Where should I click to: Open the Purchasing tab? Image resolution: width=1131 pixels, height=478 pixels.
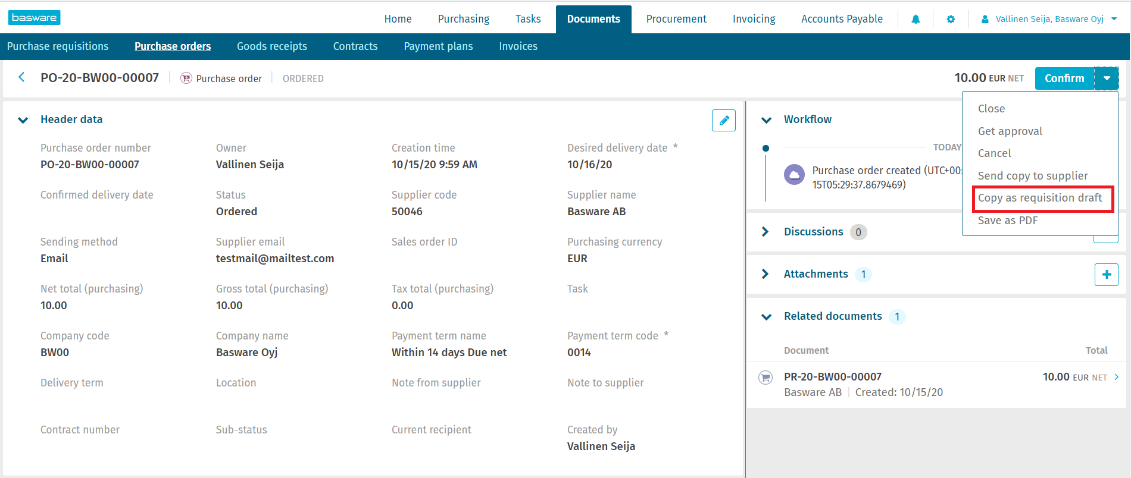(x=464, y=19)
